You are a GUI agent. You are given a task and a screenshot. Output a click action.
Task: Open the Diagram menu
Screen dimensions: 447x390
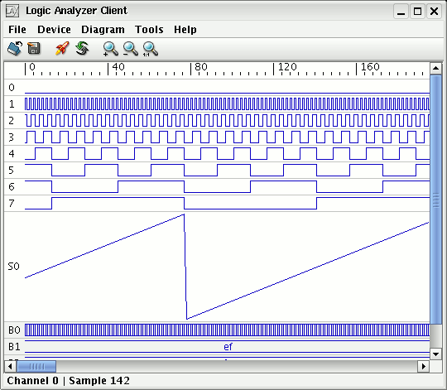pos(103,30)
